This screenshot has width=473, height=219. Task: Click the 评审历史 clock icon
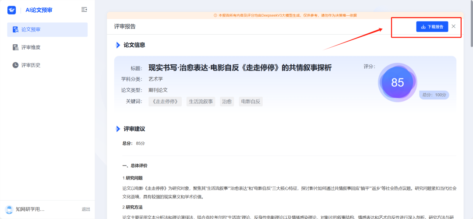coord(16,65)
